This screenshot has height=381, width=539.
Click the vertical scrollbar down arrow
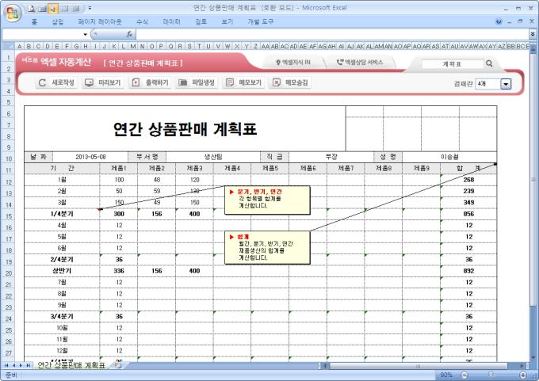(x=533, y=357)
